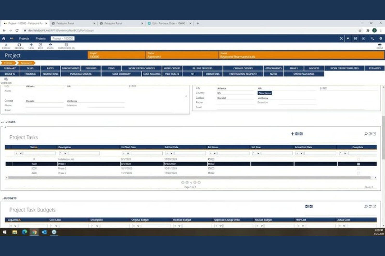Create a New project record
The image size is (385, 256).
click(31, 46)
